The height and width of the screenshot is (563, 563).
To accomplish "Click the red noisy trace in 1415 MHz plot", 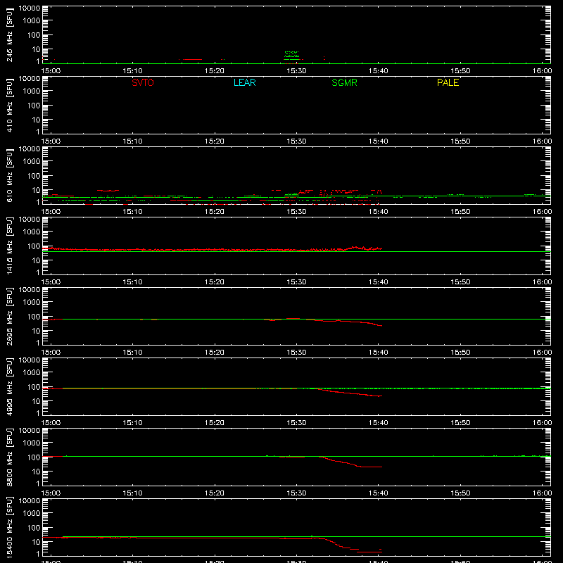I will pos(212,249).
